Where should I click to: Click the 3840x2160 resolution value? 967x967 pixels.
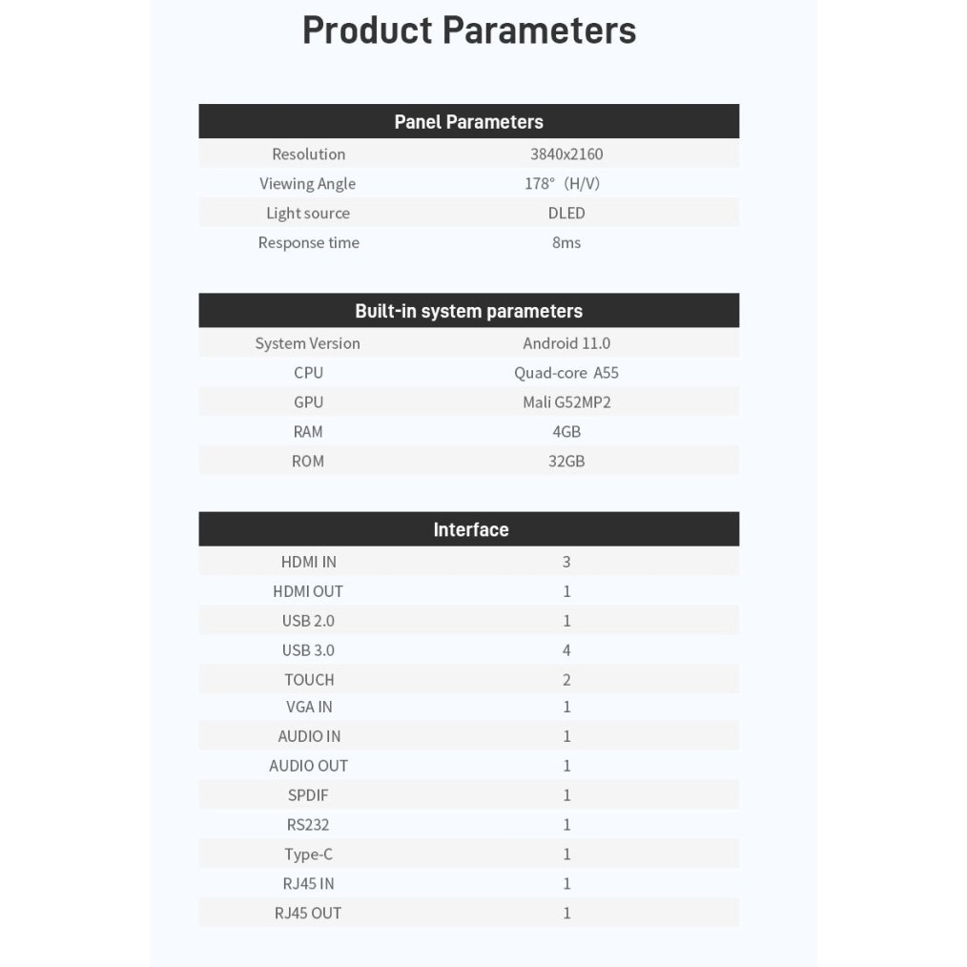coord(566,154)
